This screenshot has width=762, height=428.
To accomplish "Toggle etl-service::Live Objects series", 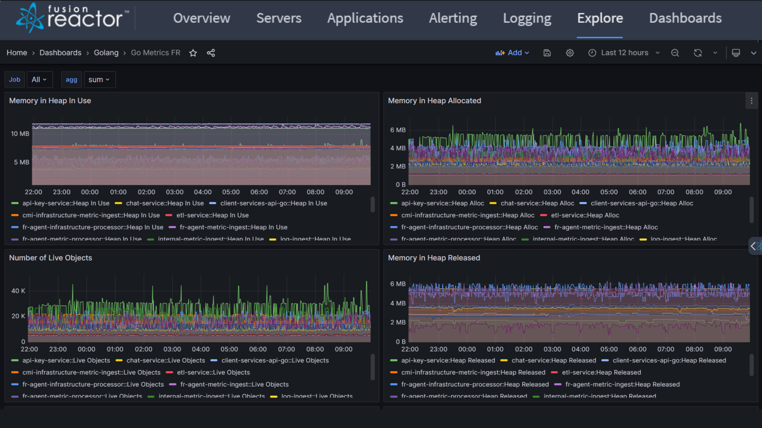I will (213, 372).
